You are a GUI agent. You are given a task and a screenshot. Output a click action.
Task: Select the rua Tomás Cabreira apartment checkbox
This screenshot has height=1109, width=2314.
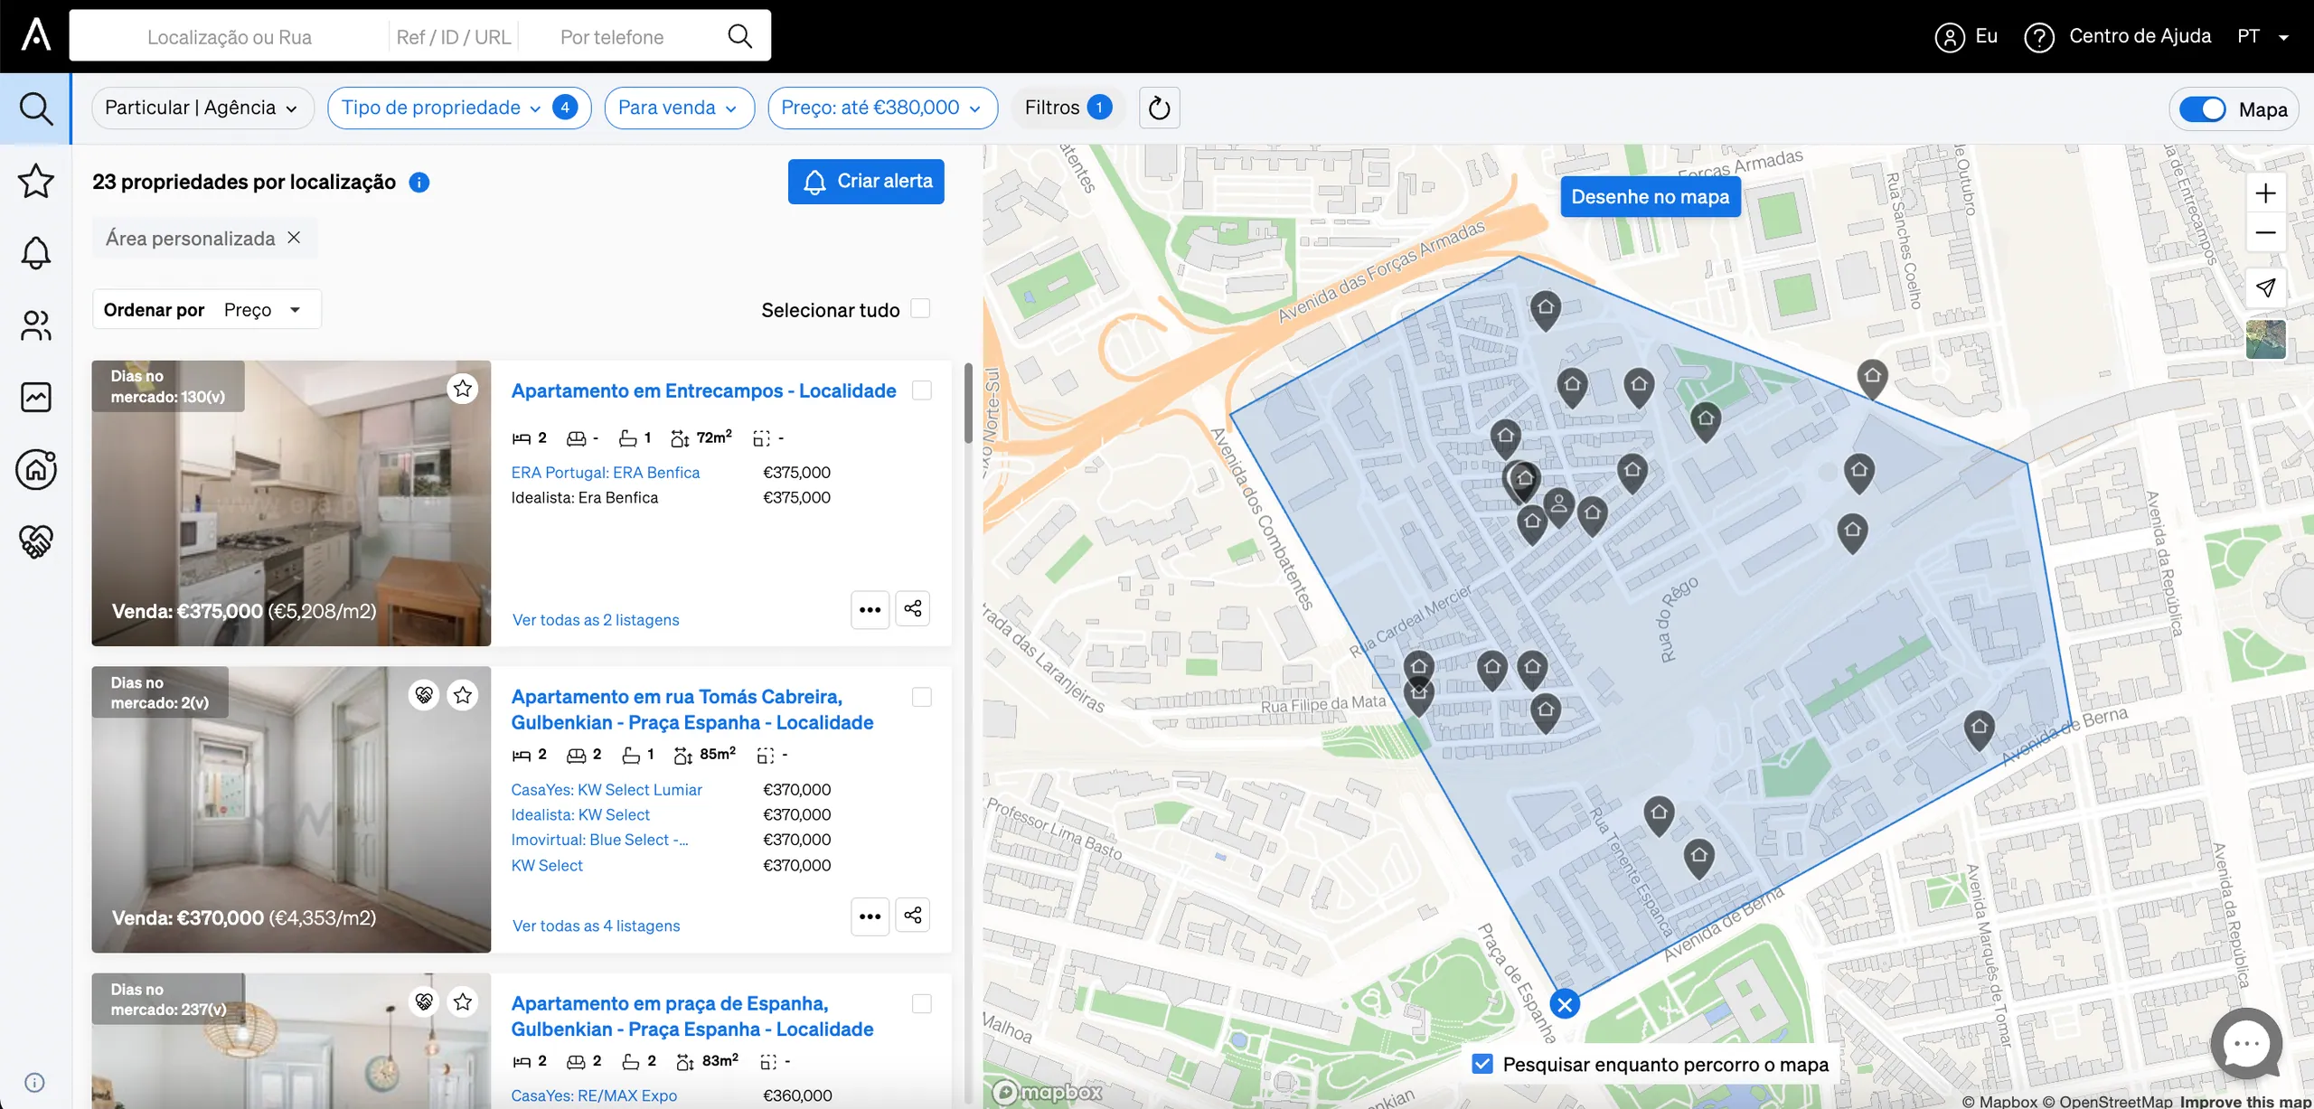921,697
